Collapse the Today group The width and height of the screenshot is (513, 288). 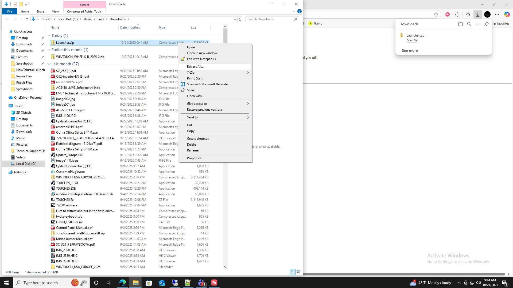(x=49, y=36)
